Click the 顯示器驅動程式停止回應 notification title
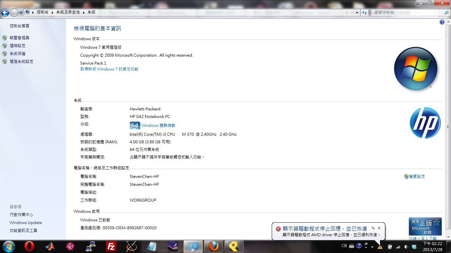The image size is (451, 253). click(325, 229)
